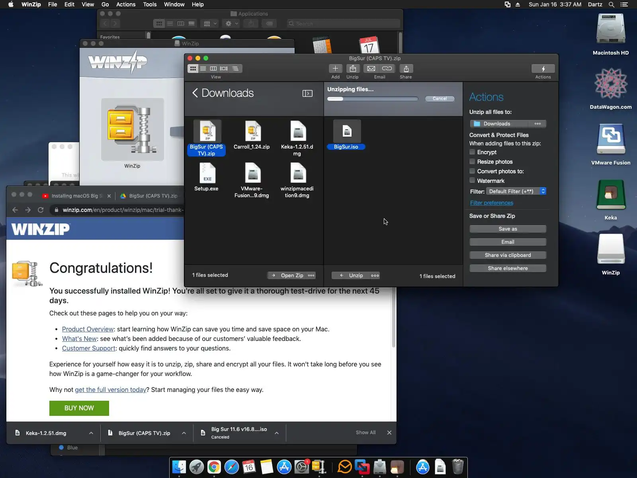Click the BUY NOW button
Image resolution: width=637 pixels, height=478 pixels.
click(79, 408)
